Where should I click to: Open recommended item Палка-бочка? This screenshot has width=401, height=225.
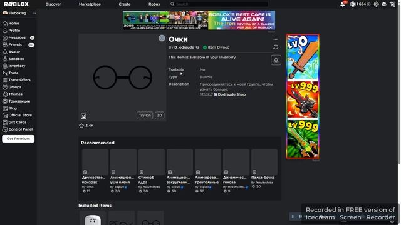(264, 169)
